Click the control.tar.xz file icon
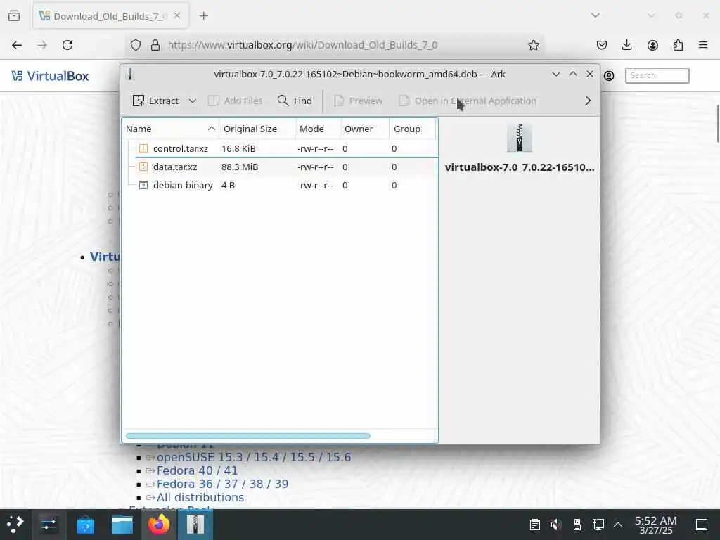 pyautogui.click(x=143, y=148)
